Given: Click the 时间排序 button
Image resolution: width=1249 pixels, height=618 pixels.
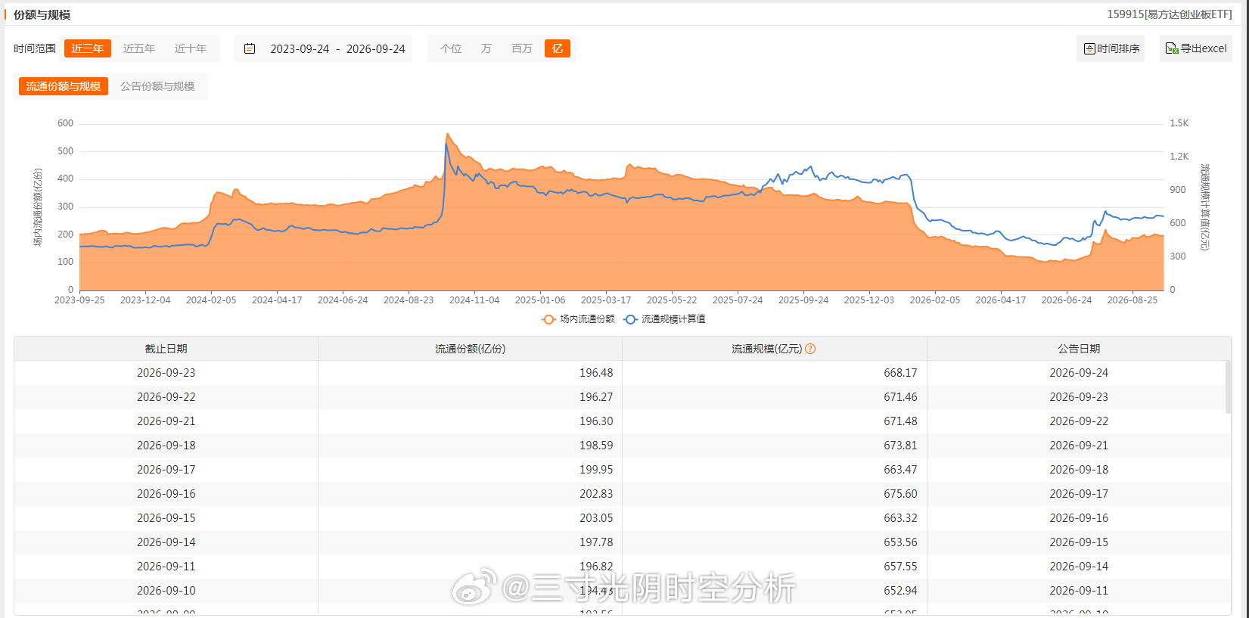Looking at the screenshot, I should coord(1111,48).
